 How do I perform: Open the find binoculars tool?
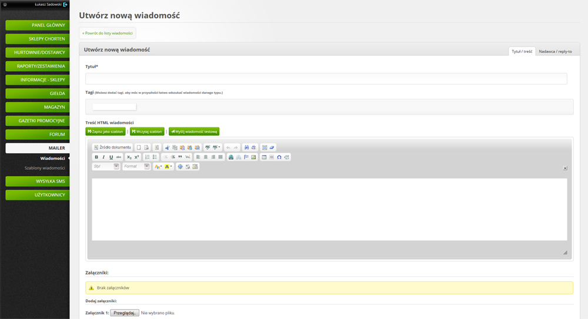tap(246, 147)
